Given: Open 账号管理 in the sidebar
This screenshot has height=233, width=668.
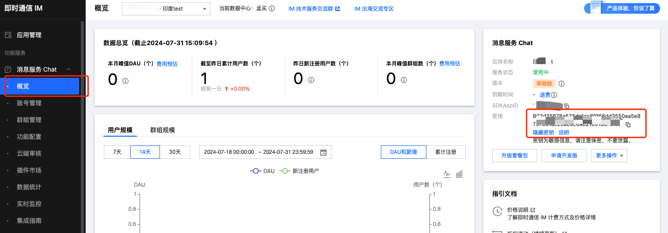Looking at the screenshot, I should click(29, 103).
